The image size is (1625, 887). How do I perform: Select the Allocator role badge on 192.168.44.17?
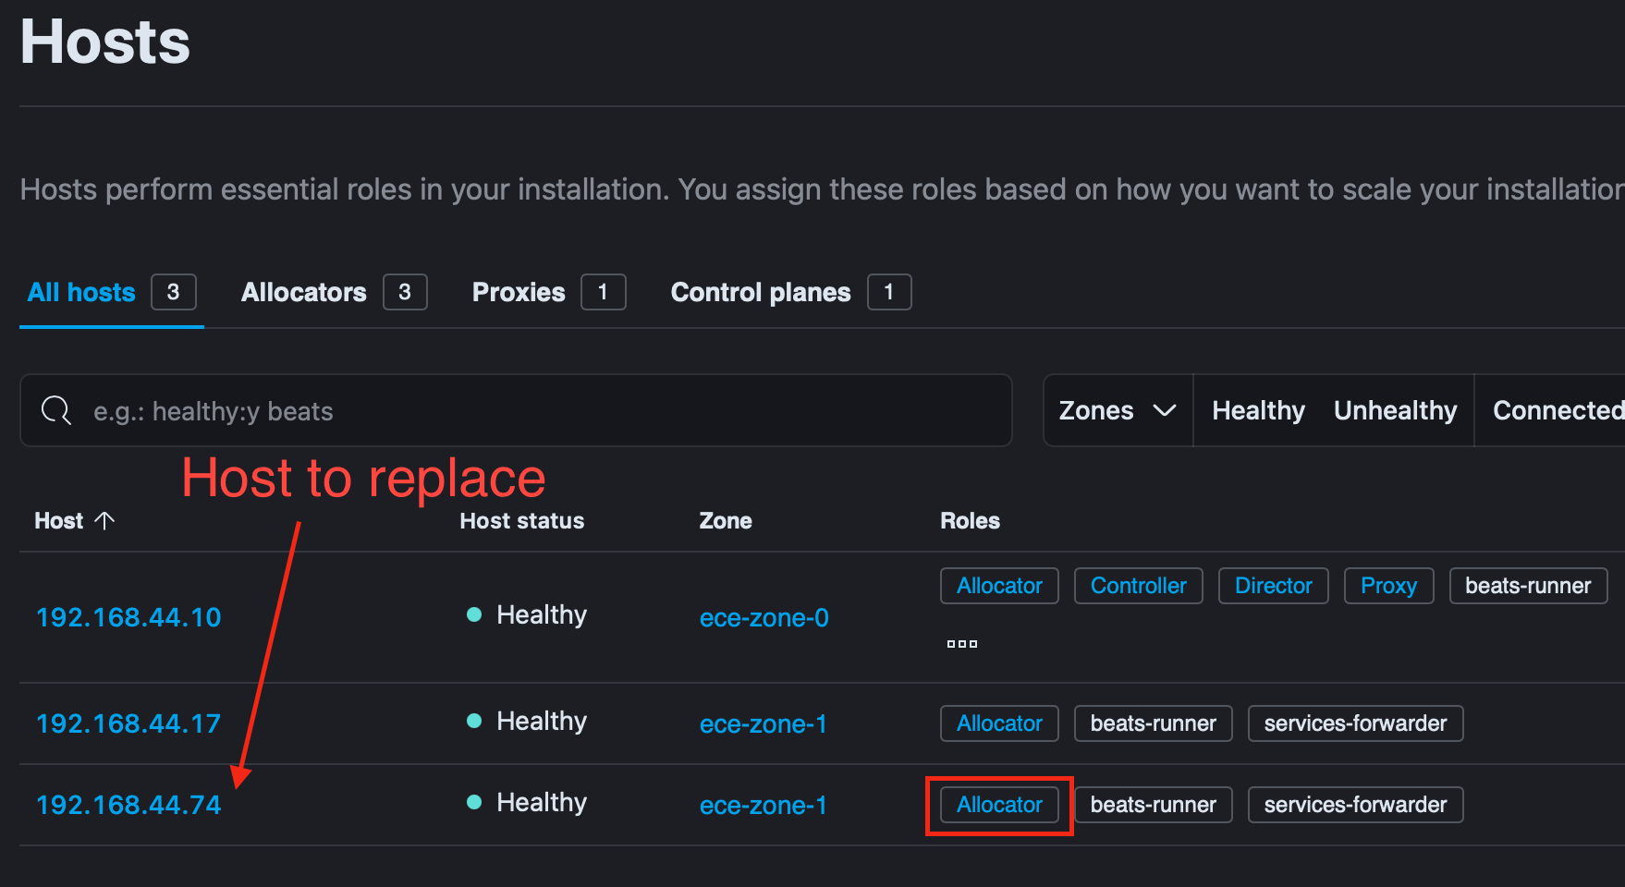pyautogui.click(x=998, y=723)
